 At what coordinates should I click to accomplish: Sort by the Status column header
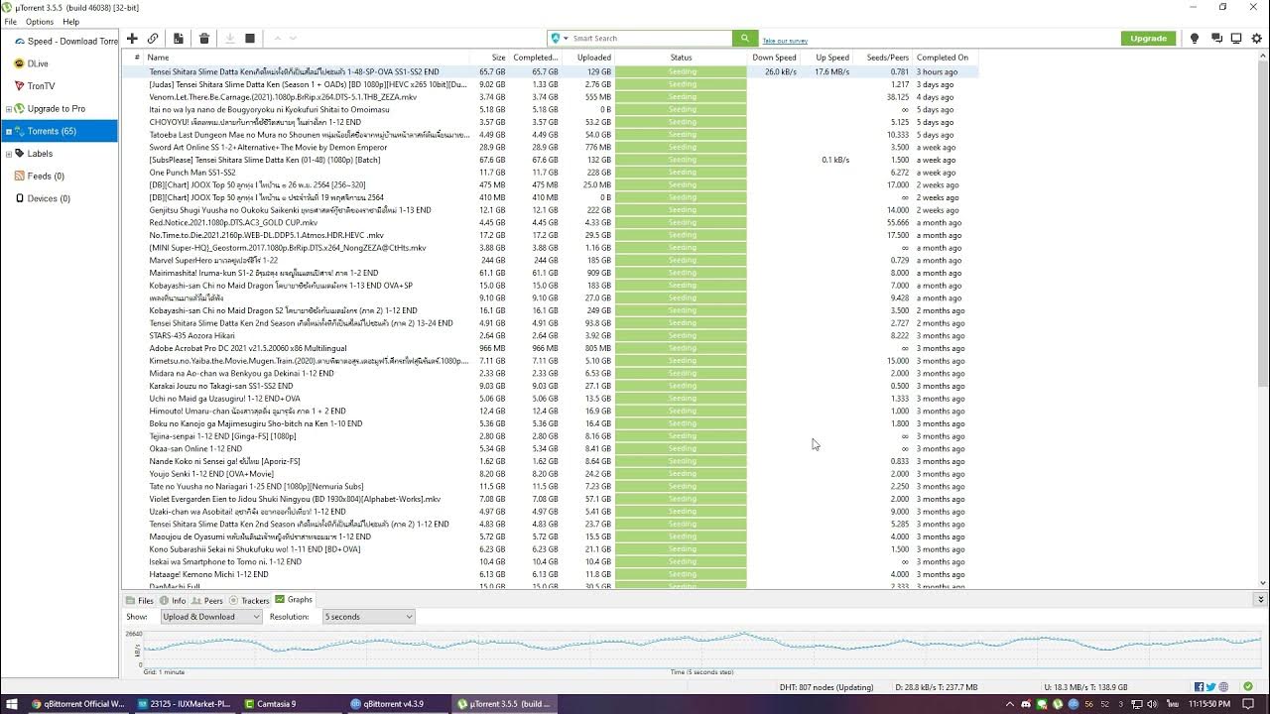(682, 58)
